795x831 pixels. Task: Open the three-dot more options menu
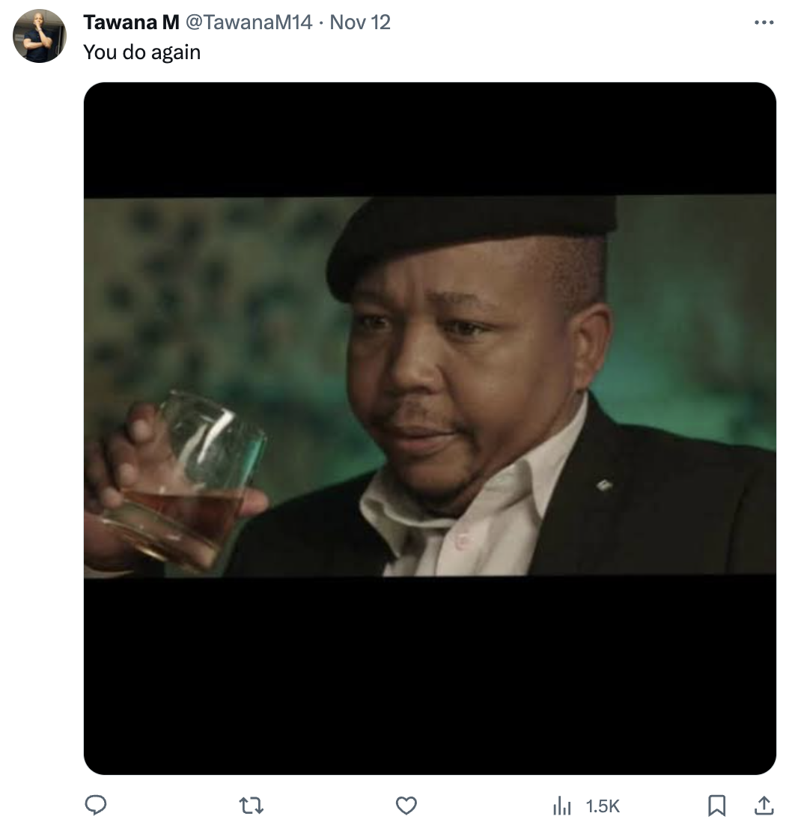(x=764, y=22)
